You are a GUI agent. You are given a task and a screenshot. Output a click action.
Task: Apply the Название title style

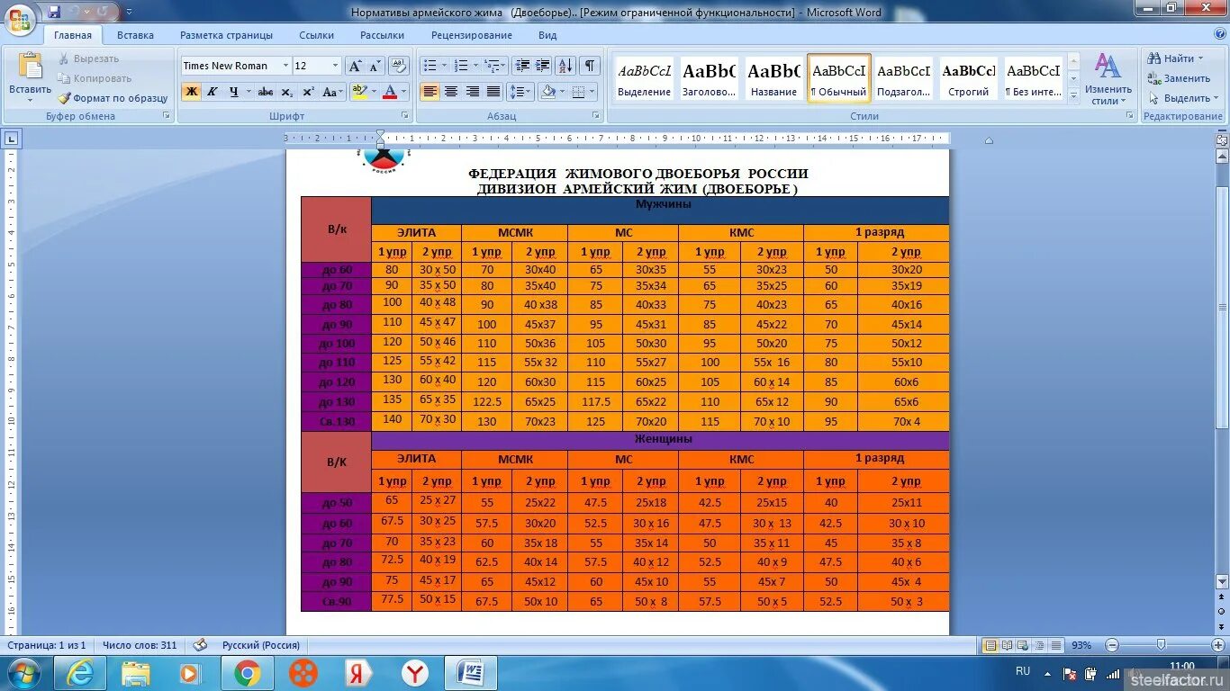(x=773, y=78)
